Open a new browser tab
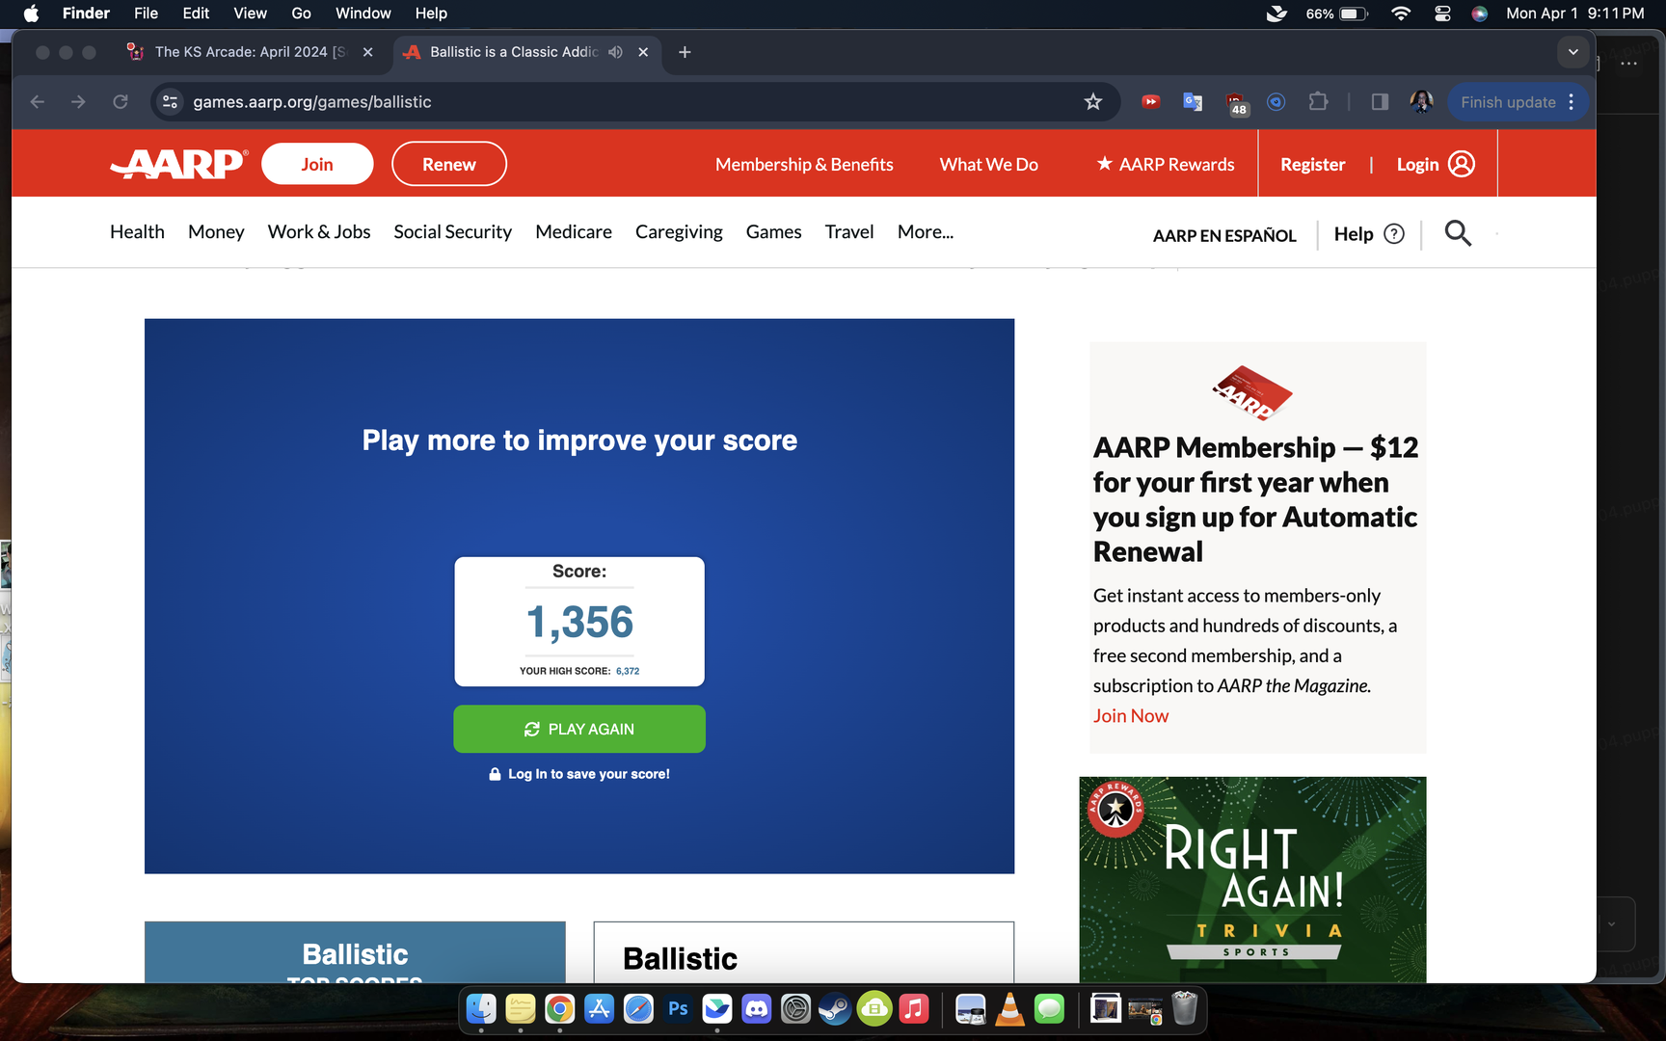Image resolution: width=1666 pixels, height=1041 pixels. point(685,52)
